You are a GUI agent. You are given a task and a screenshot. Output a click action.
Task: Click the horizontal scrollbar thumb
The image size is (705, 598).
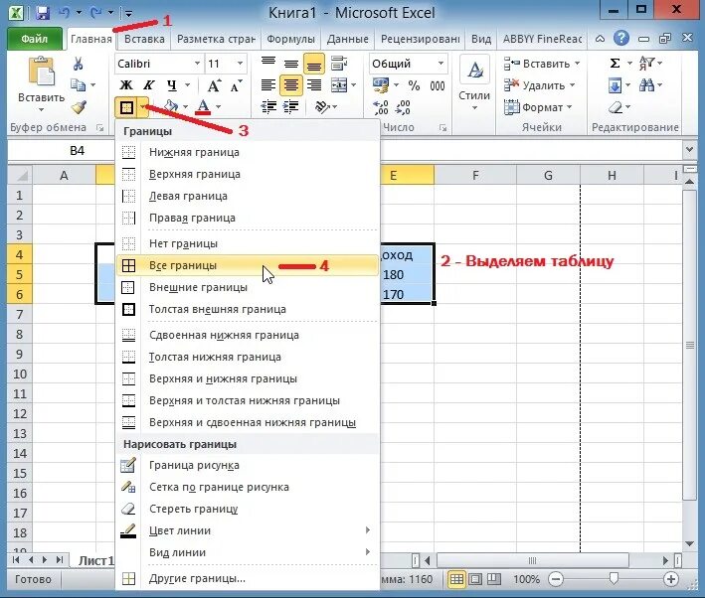click(532, 560)
